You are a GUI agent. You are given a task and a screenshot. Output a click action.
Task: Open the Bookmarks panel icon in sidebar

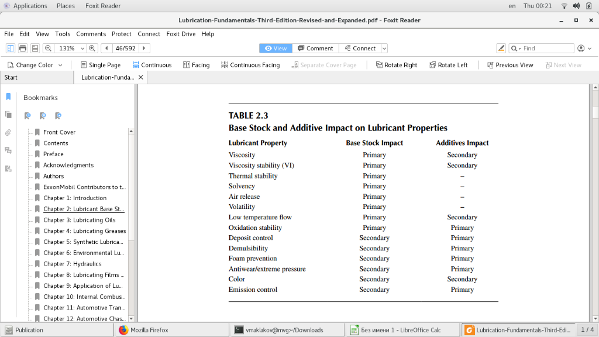[x=8, y=97]
